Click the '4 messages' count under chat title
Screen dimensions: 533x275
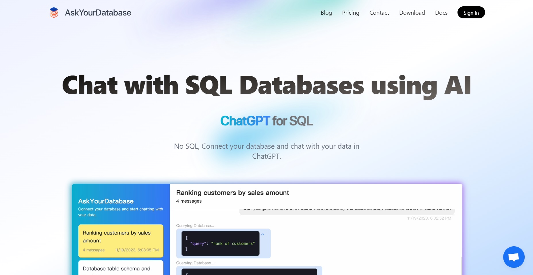[x=189, y=201]
